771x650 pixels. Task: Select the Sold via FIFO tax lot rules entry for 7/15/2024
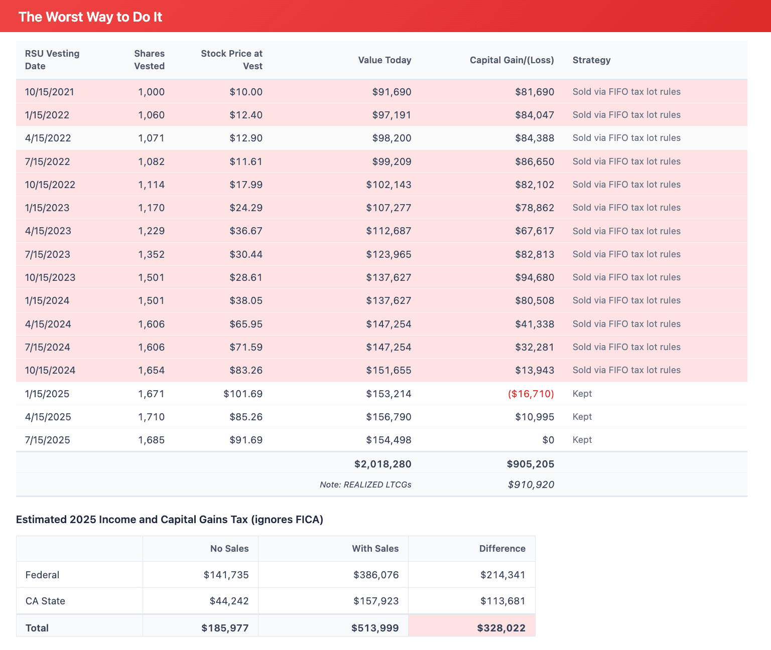point(626,347)
